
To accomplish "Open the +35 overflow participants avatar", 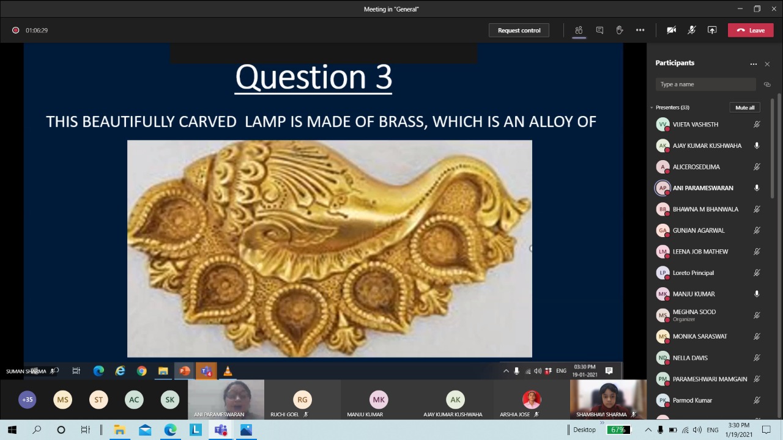I will click(28, 400).
